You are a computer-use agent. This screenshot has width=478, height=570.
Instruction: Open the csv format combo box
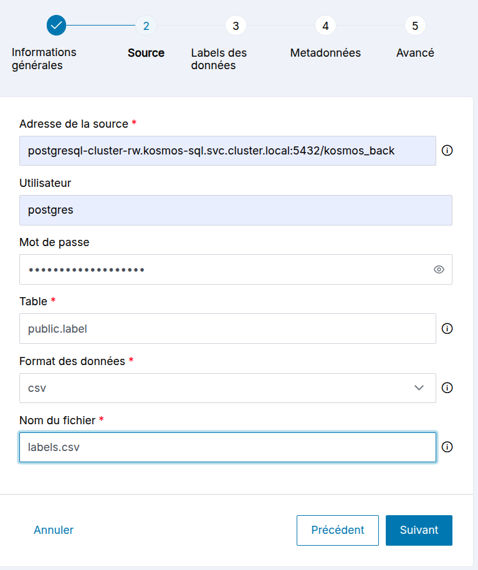click(x=218, y=388)
